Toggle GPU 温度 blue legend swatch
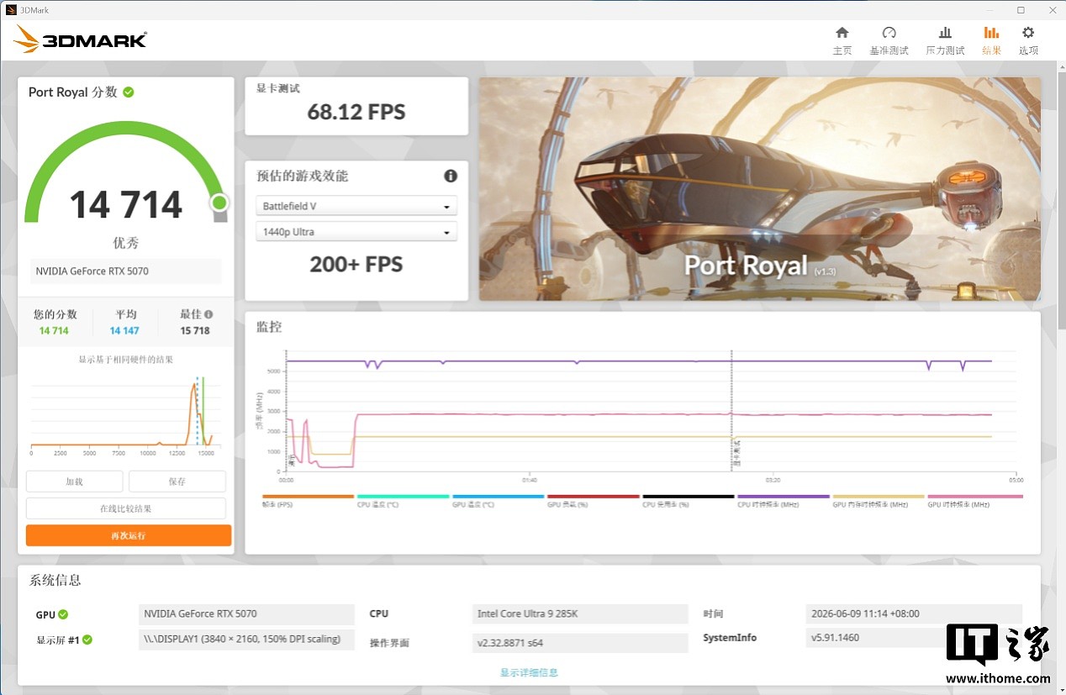 coord(498,497)
